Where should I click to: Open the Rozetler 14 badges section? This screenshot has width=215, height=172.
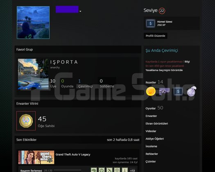click(154, 82)
